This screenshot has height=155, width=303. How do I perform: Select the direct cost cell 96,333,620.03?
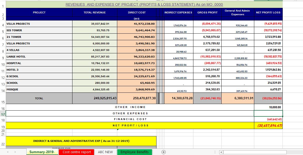click(x=137, y=56)
